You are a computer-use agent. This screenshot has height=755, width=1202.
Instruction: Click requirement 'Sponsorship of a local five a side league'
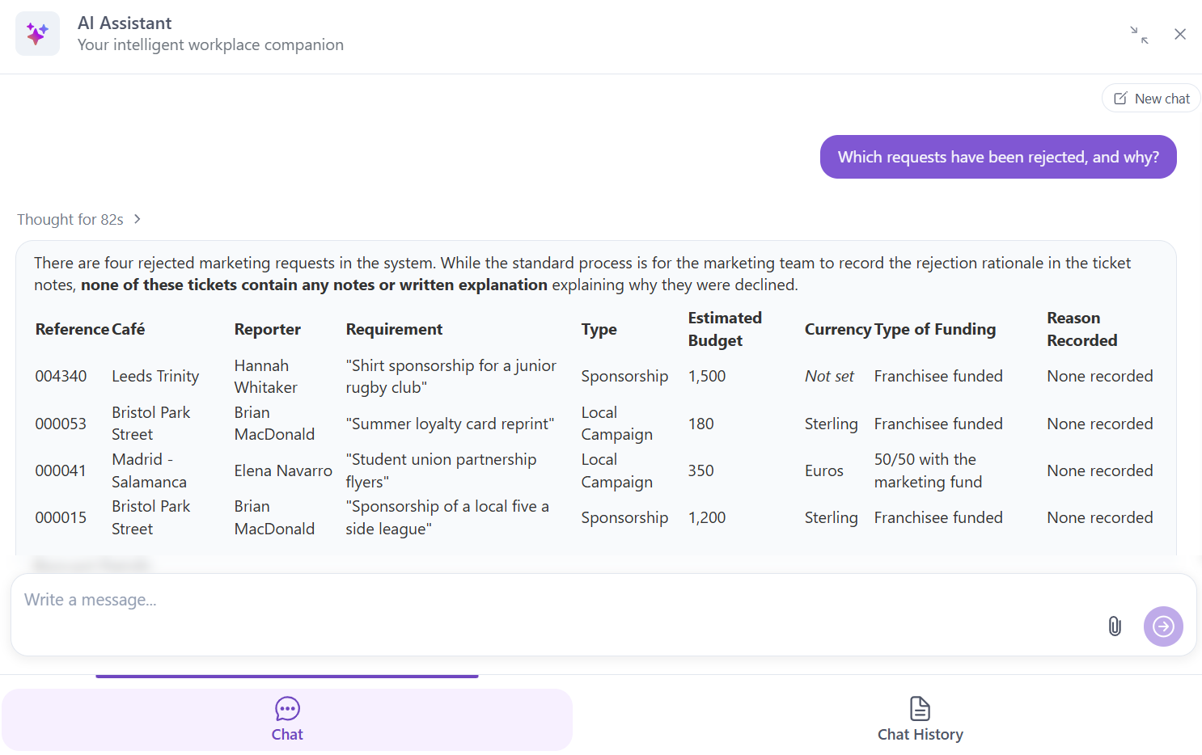click(x=447, y=517)
